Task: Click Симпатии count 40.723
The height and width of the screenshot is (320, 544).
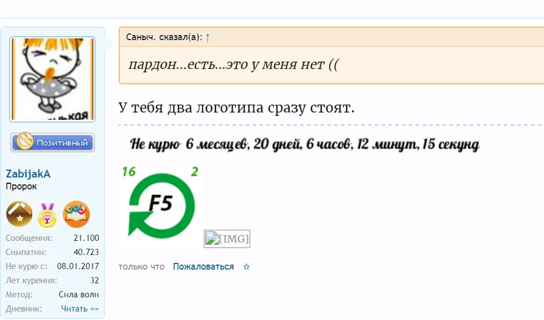Action: click(x=87, y=252)
